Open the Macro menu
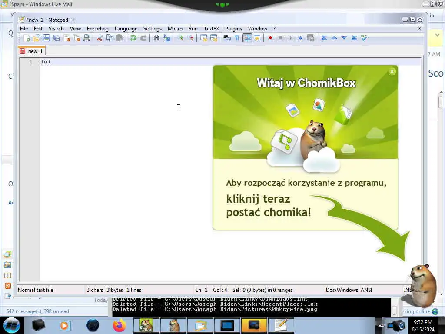Viewport: 445px width, 334px height. (x=175, y=29)
